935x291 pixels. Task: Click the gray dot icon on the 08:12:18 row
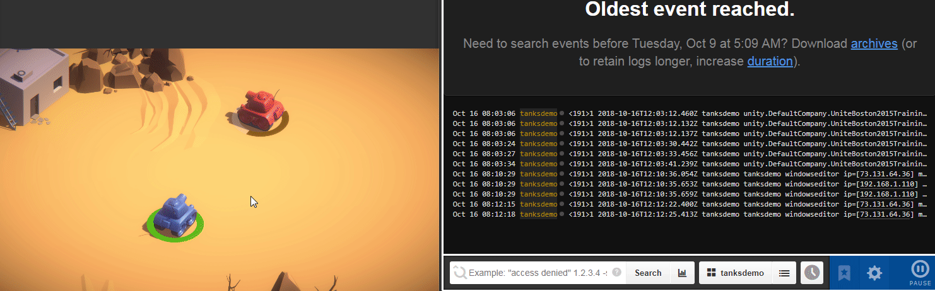(562, 214)
